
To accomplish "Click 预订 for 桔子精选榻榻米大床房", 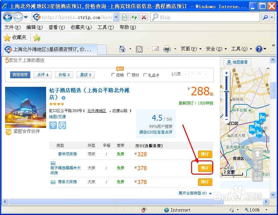I will click(x=205, y=168).
